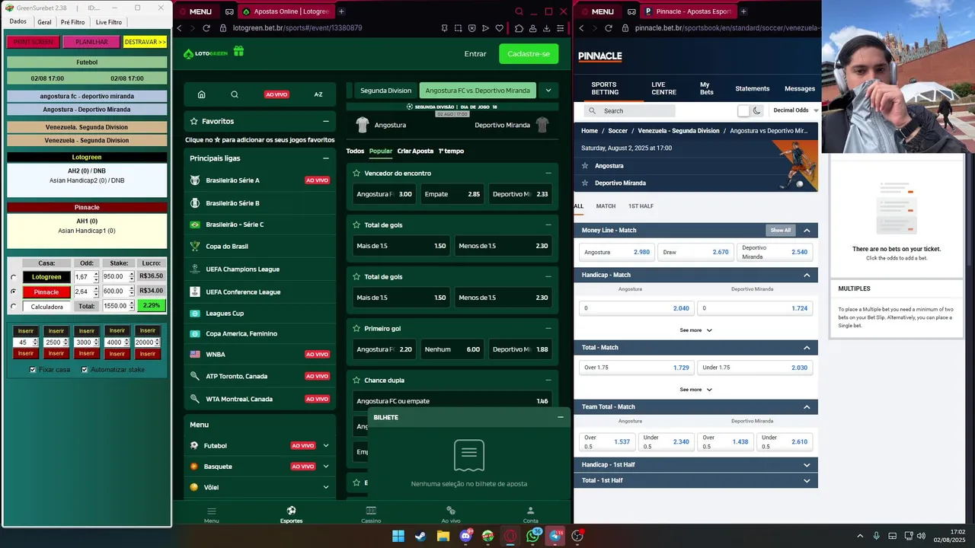Screen dimensions: 975x548
Task: Open the Popular markets tab in Lotogreen
Action: click(381, 151)
